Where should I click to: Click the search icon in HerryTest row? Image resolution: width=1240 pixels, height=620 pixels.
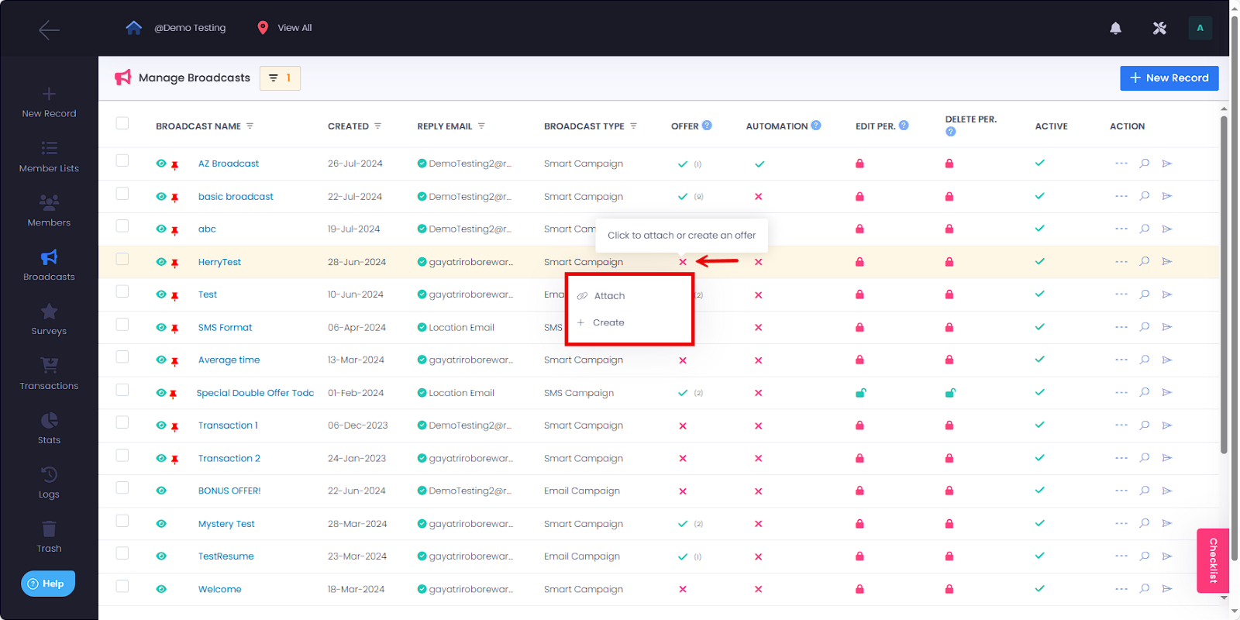pyautogui.click(x=1144, y=261)
